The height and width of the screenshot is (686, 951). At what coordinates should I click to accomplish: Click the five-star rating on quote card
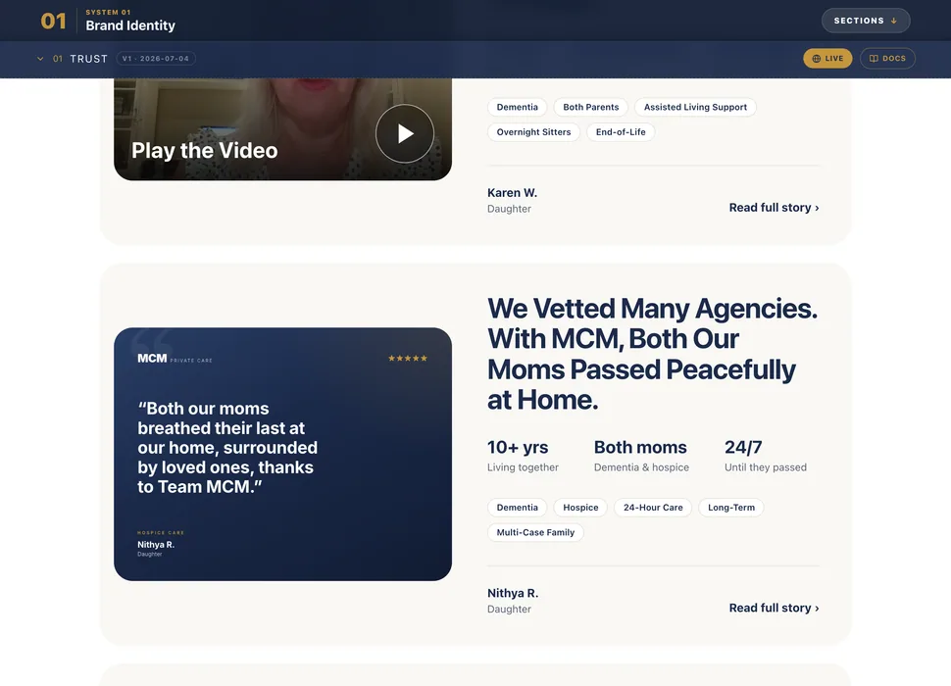[x=408, y=358]
